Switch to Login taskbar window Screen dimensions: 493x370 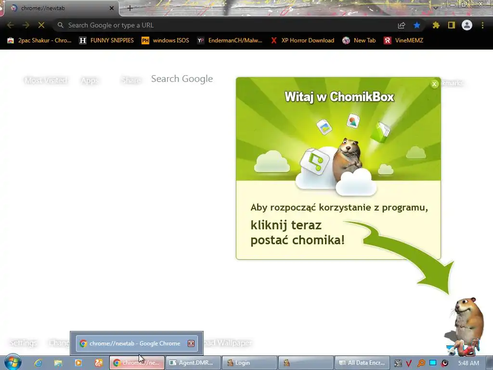click(249, 363)
